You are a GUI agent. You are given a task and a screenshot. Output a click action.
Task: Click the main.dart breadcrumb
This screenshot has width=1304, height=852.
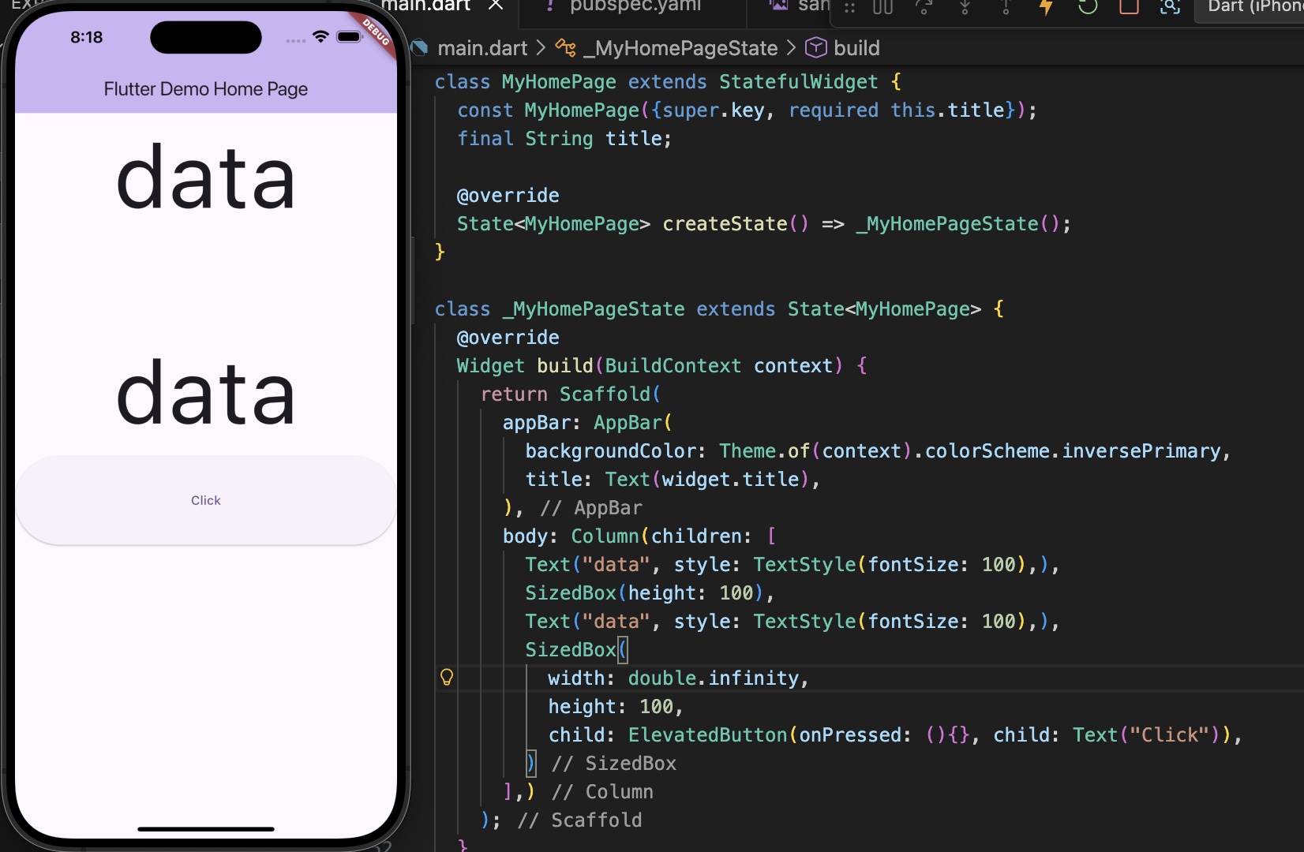click(482, 48)
